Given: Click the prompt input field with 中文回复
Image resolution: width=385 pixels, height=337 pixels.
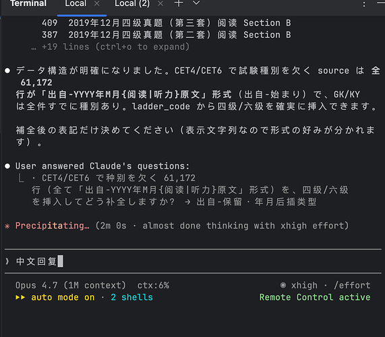Looking at the screenshot, I should click(x=193, y=261).
